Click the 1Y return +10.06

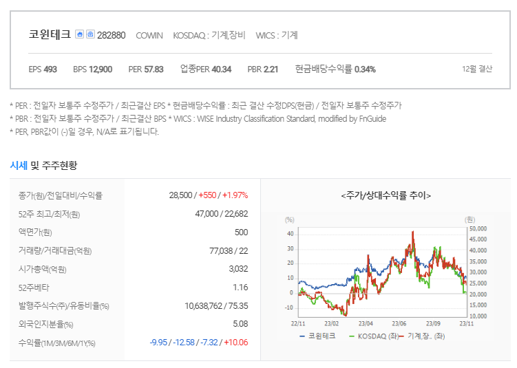click(235, 343)
